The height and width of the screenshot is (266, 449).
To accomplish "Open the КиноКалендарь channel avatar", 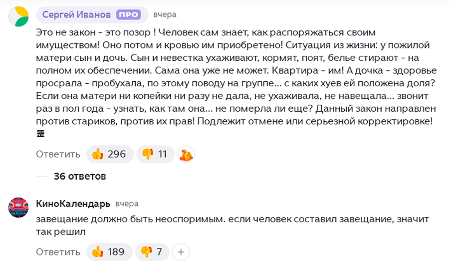I will (x=18, y=207).
